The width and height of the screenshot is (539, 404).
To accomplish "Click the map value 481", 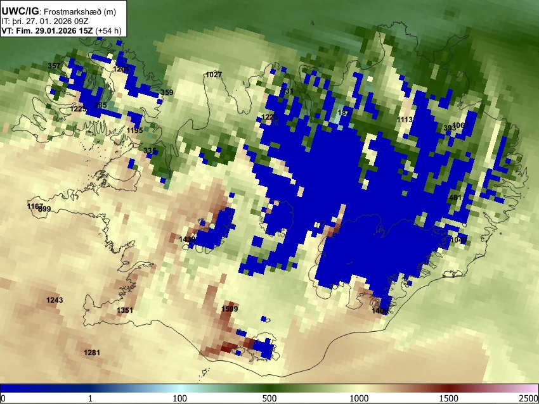I will [455, 198].
